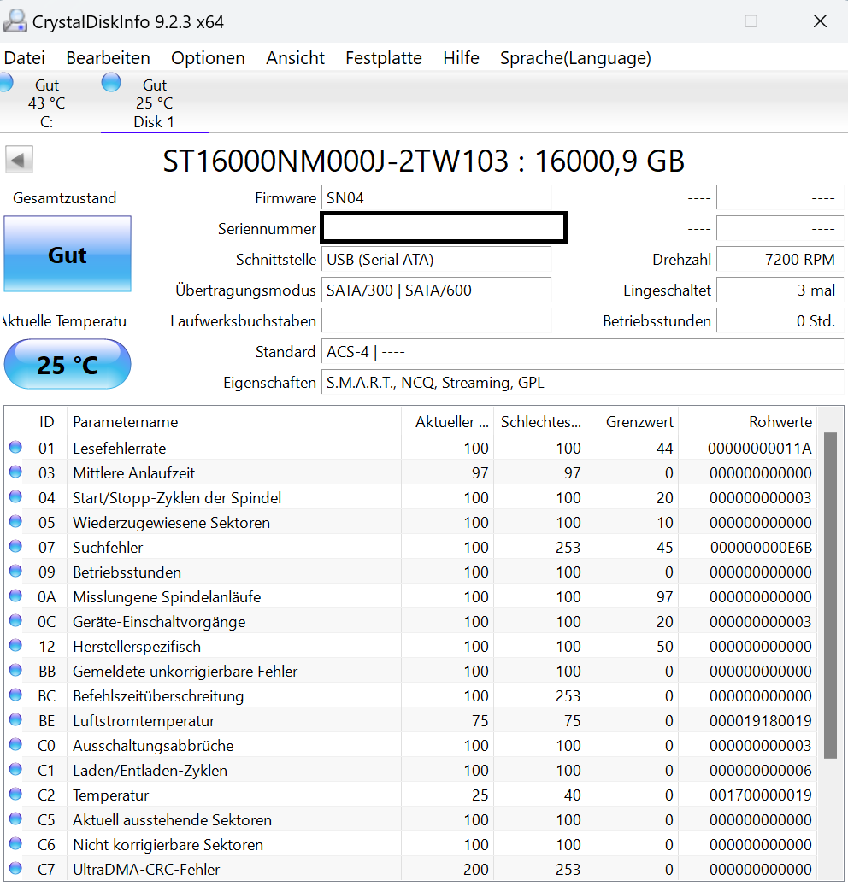The height and width of the screenshot is (886, 848).
Task: Click the status orb for Ausschaltungsabbrüche row
Action: click(16, 745)
